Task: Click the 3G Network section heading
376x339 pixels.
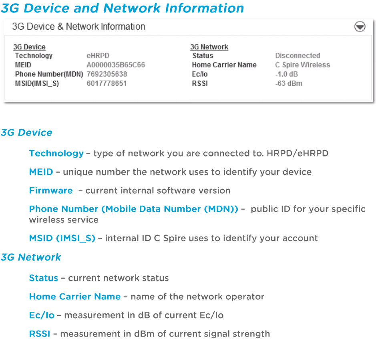Action: 209,47
